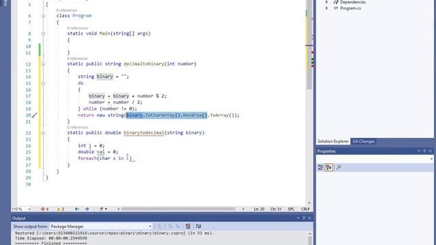Image resolution: width=436 pixels, height=245 pixels.
Task: Click the yellow warnings count indicator
Action: click(61, 209)
